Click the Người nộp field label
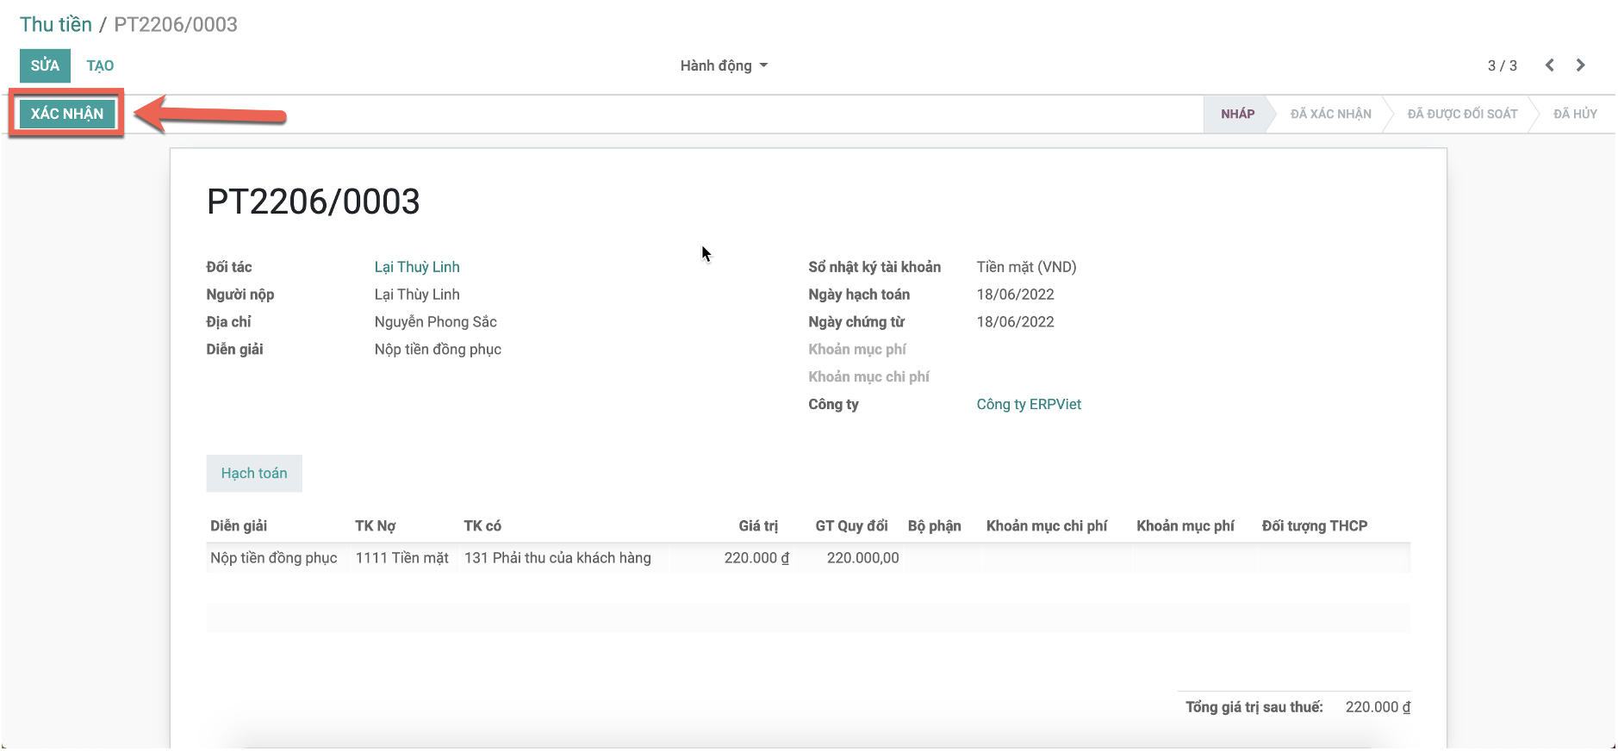1618x751 pixels. coord(240,295)
